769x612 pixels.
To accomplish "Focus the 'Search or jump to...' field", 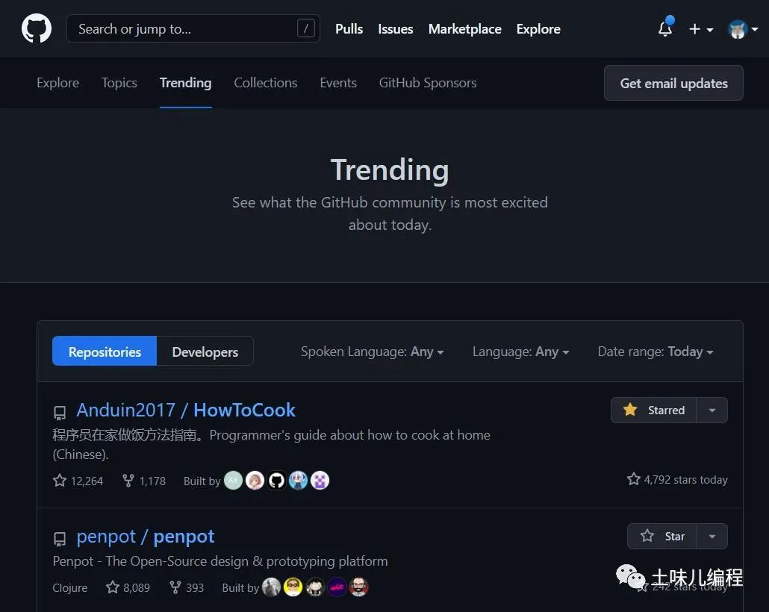I will click(x=193, y=28).
